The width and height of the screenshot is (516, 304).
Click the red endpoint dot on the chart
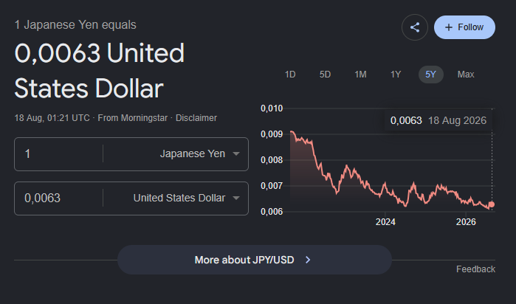(x=492, y=204)
